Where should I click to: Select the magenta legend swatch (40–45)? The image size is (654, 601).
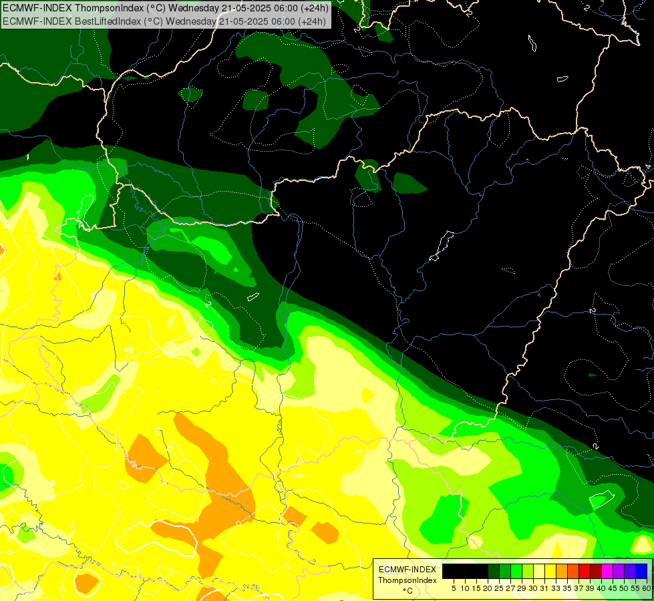(607, 571)
